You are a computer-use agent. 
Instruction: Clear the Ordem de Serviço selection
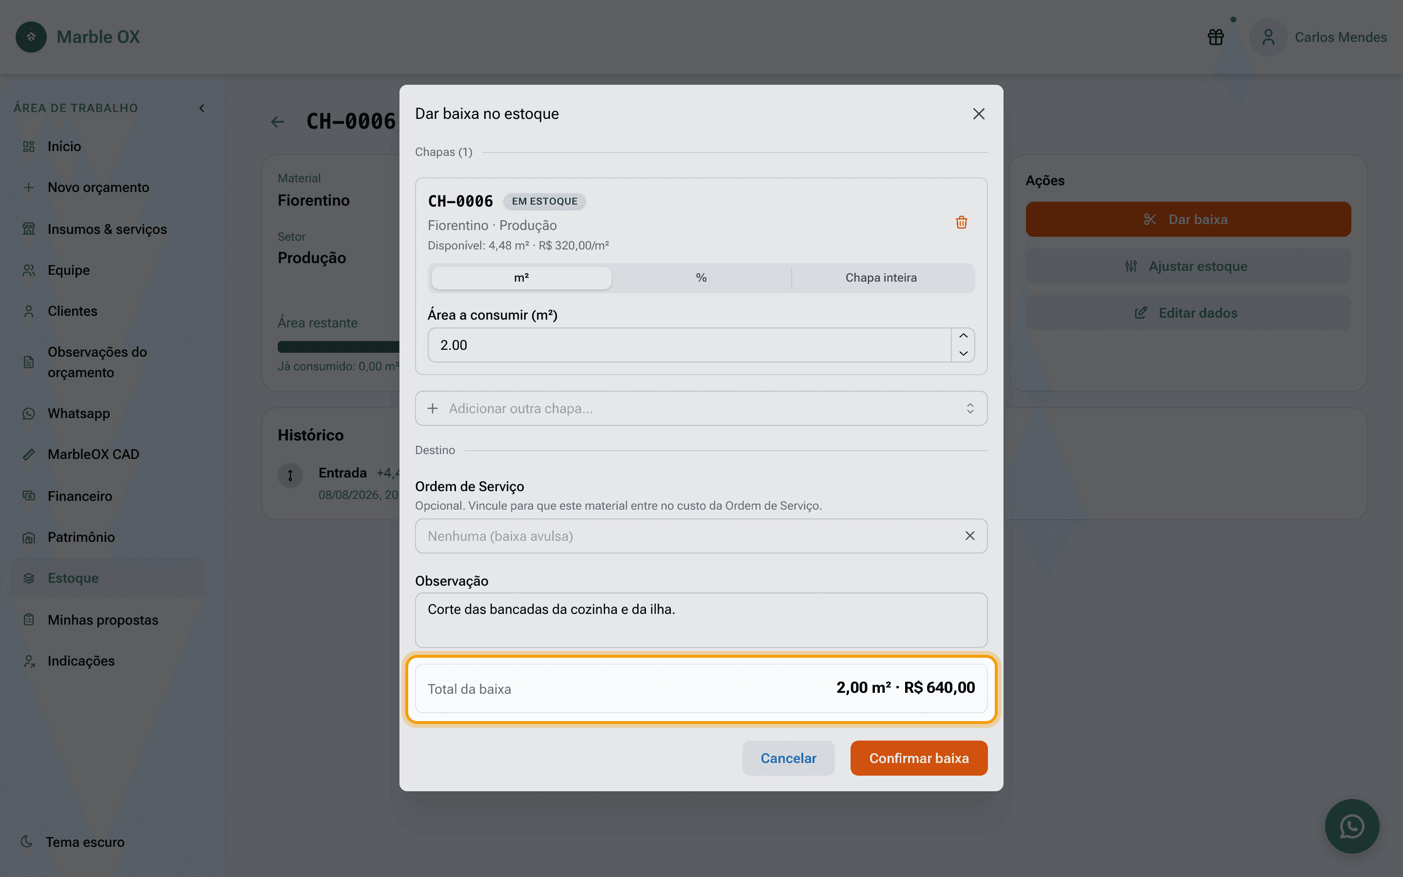970,536
